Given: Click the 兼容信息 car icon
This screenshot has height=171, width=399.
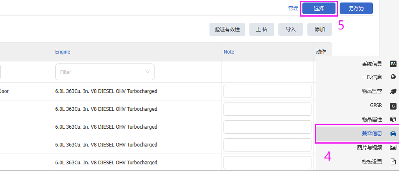Looking at the screenshot, I should tap(393, 133).
